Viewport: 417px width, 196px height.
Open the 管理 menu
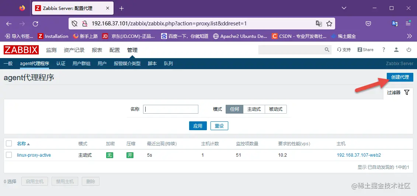point(132,50)
